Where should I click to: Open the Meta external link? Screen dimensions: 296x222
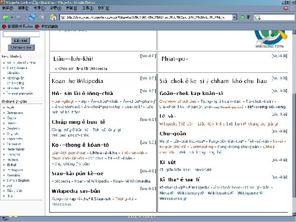coord(166,193)
